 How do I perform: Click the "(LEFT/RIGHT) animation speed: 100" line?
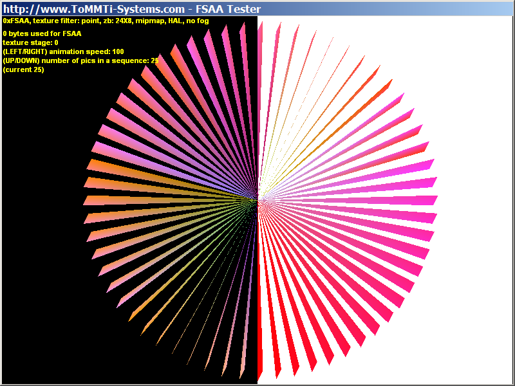pyautogui.click(x=63, y=51)
